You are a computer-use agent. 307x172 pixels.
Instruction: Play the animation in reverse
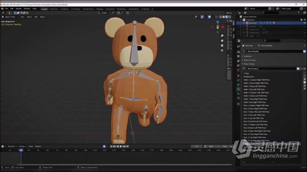[x=118, y=146]
